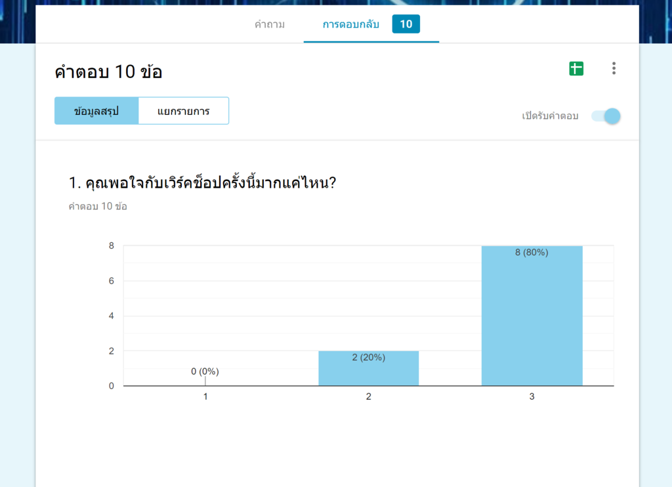Expand the overflow menu beside the Sheets icon
672x487 pixels.
[x=614, y=68]
